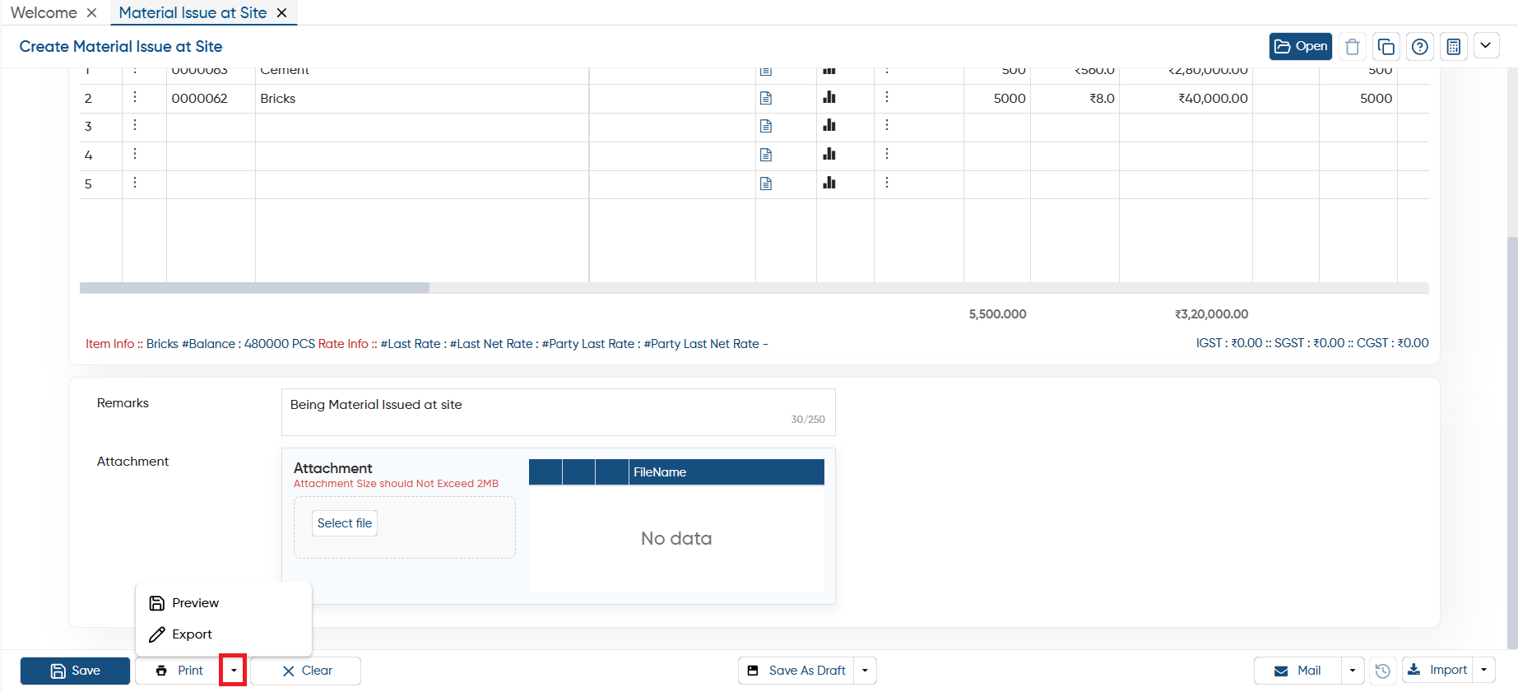Switch to the Welcome tab
The width and height of the screenshot is (1518, 692).
coord(44,12)
